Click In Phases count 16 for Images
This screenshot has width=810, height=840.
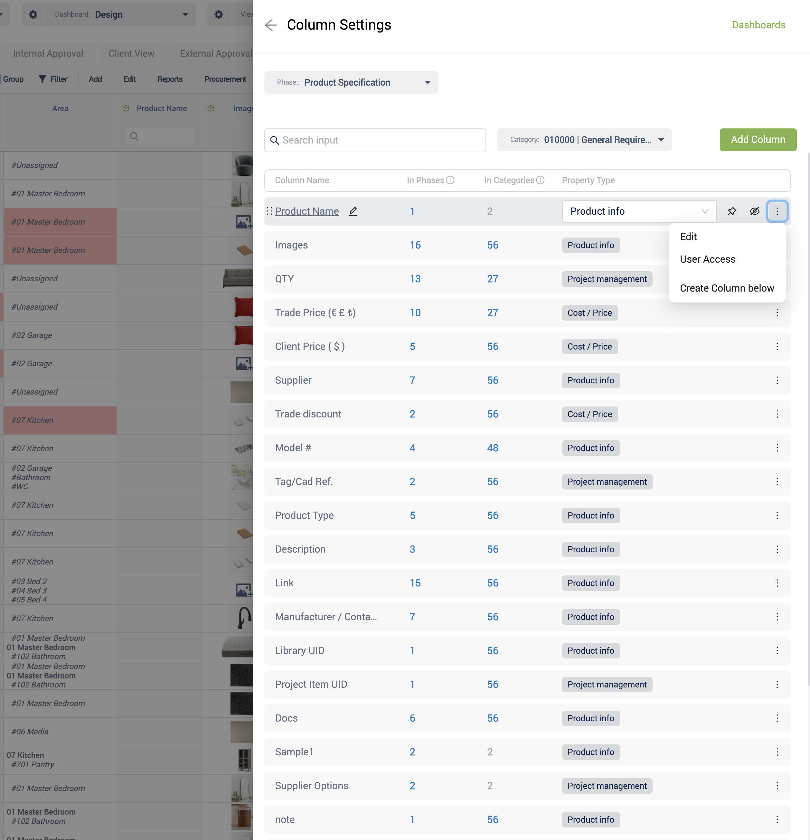(x=415, y=245)
